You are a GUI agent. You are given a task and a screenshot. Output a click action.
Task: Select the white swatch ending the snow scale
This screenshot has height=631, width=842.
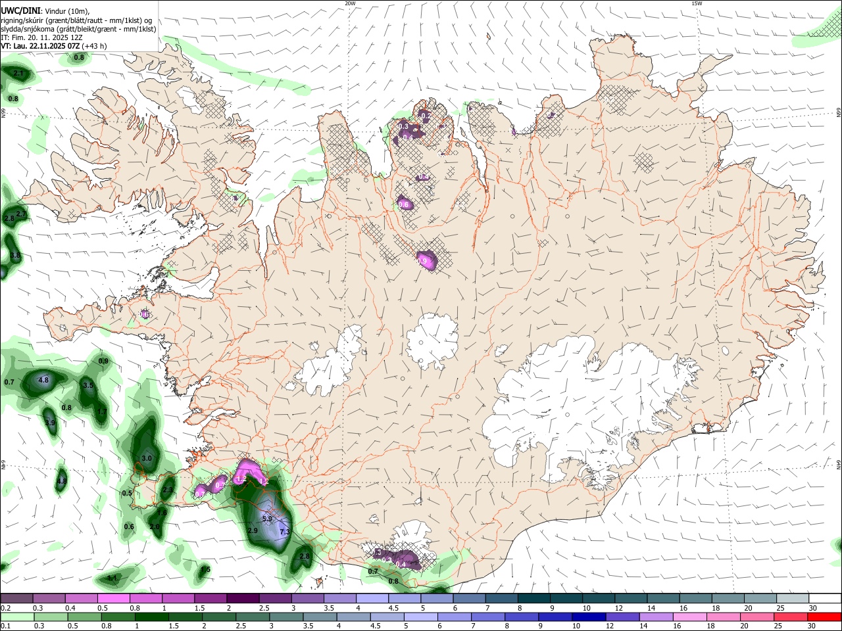tap(826, 599)
